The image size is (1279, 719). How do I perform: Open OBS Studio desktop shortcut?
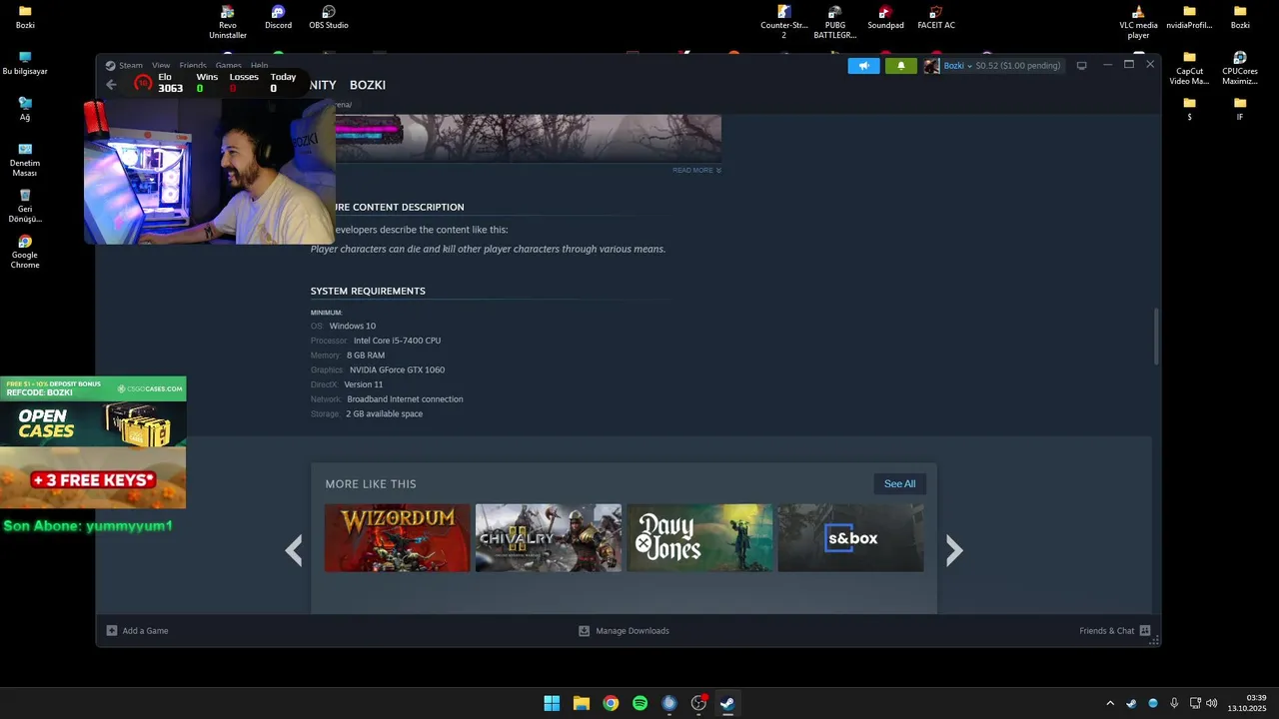pyautogui.click(x=329, y=18)
